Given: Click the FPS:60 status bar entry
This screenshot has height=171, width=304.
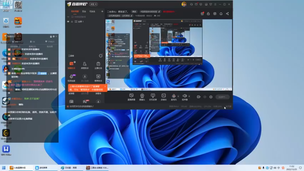Looking at the screenshot, I should [184, 106].
